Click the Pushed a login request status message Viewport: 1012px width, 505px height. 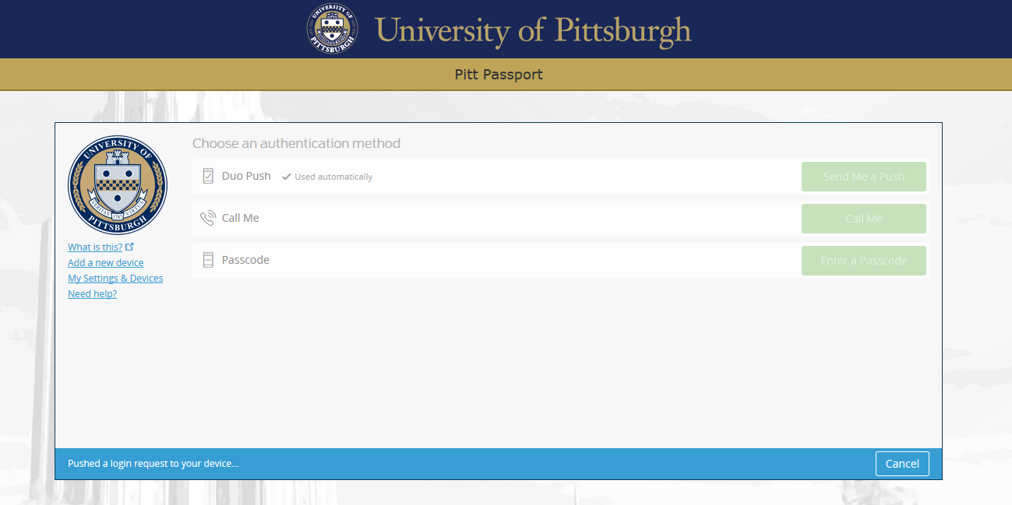pyautogui.click(x=153, y=464)
